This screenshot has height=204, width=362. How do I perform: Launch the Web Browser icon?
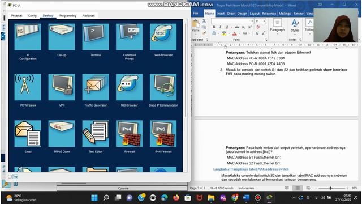coord(163,37)
